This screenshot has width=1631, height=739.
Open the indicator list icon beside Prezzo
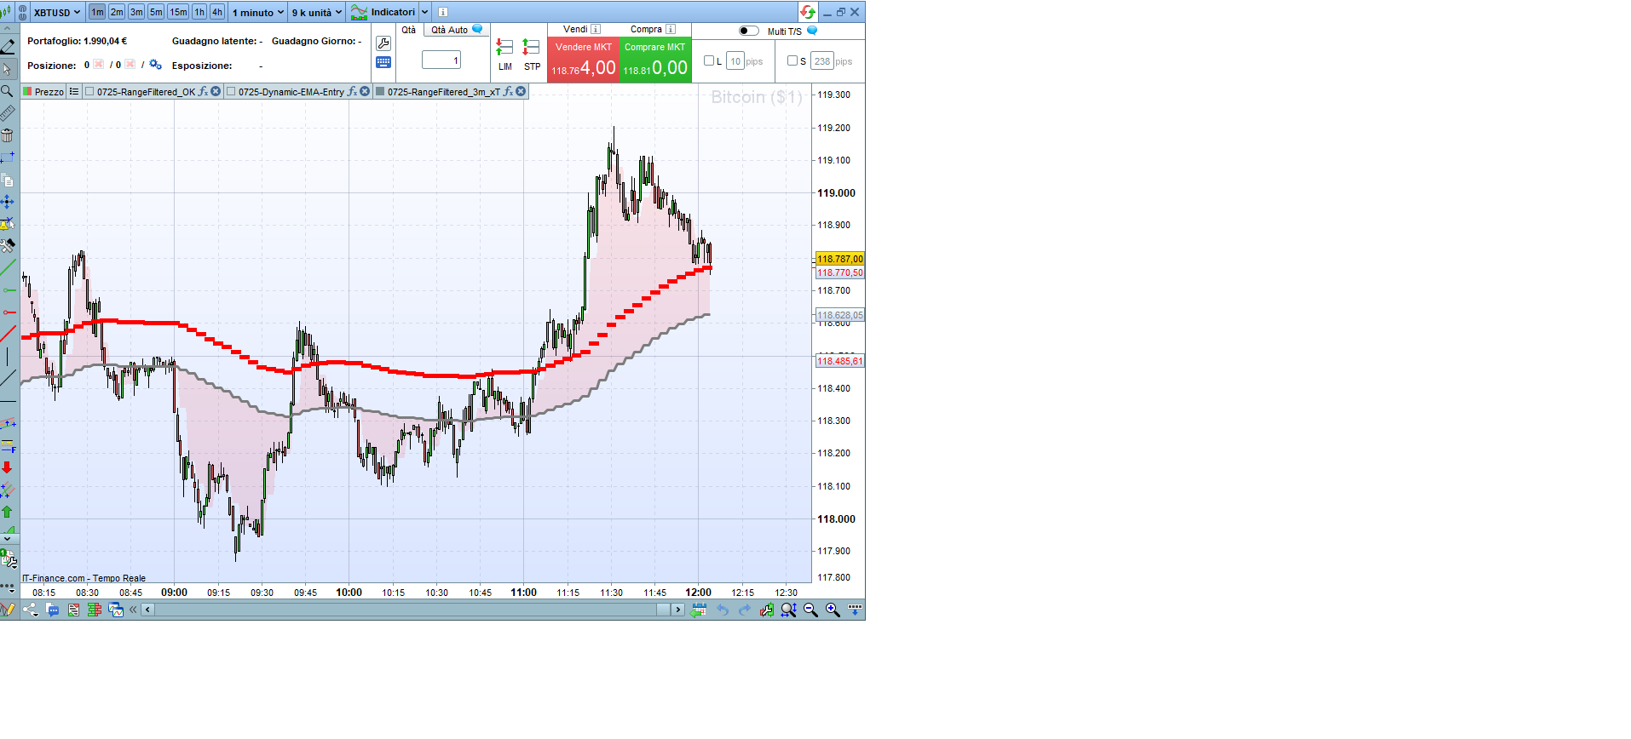point(74,92)
